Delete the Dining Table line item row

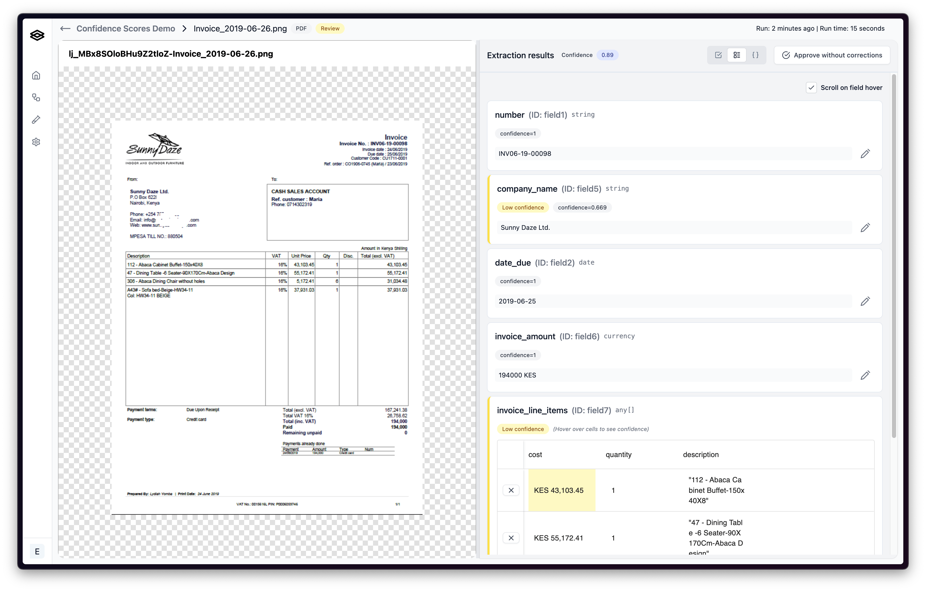point(511,538)
